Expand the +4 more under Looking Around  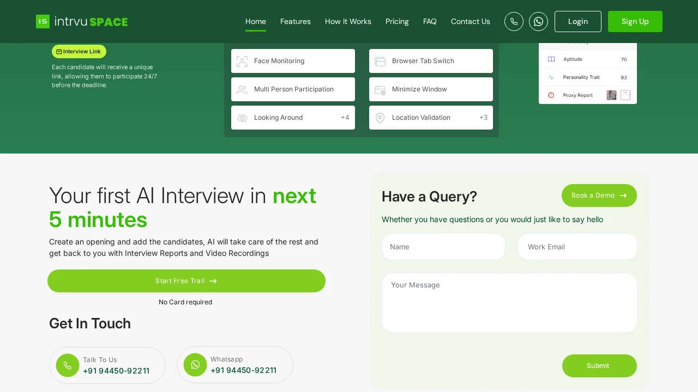pyautogui.click(x=345, y=118)
